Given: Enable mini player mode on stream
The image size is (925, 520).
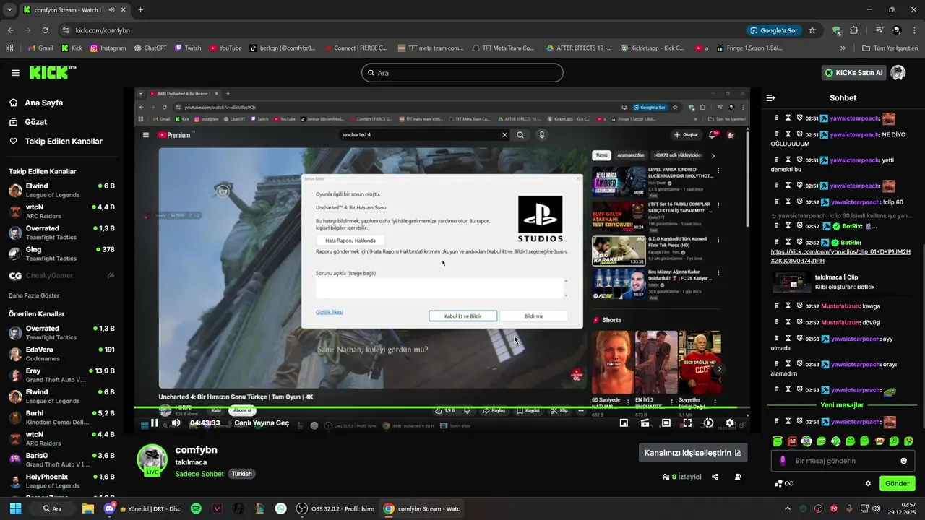Looking at the screenshot, I should (624, 423).
